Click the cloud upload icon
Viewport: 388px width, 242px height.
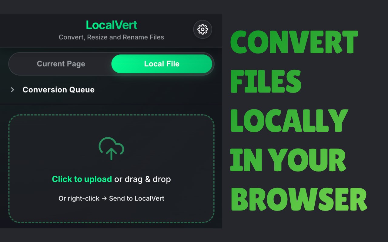coord(111,148)
